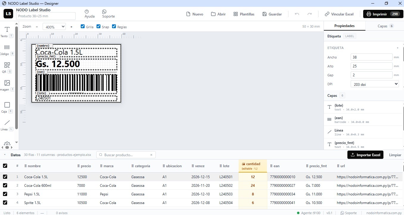Click Abrir to open a file
Screen dimensions: 404x215
click(218, 14)
